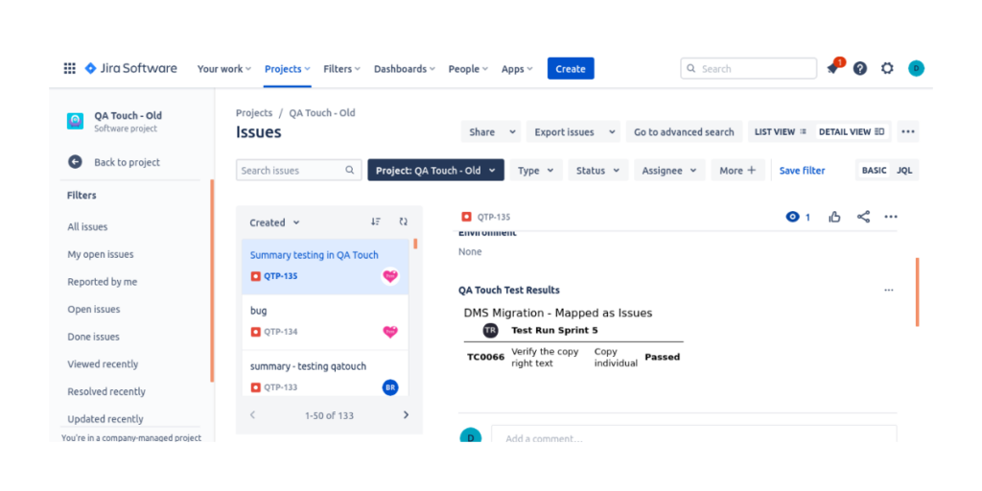Open issue actions three-dot menu for QTP-135
This screenshot has height=491, width=982.
coord(891,217)
